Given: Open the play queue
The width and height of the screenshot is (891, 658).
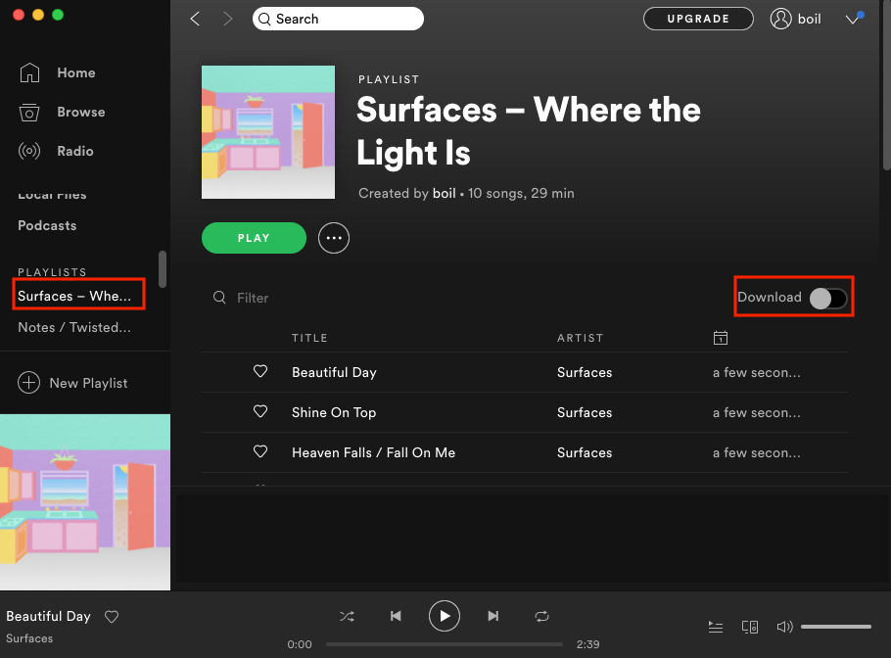Looking at the screenshot, I should [x=716, y=627].
